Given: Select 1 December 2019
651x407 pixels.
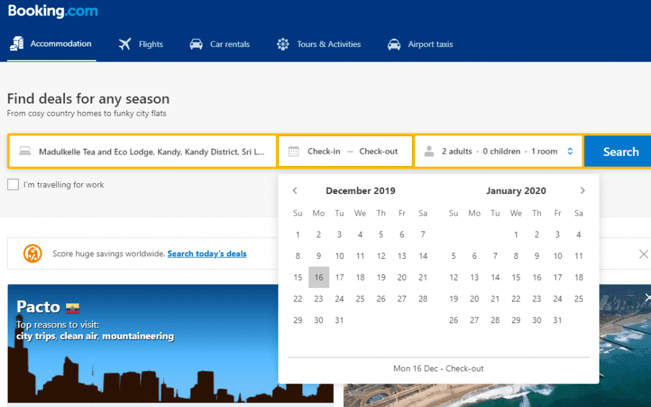Looking at the screenshot, I should coord(298,234).
